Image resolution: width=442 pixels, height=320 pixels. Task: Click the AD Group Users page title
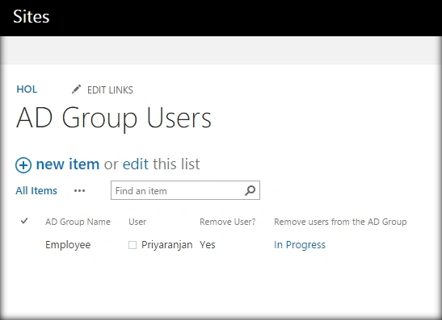coord(114,118)
